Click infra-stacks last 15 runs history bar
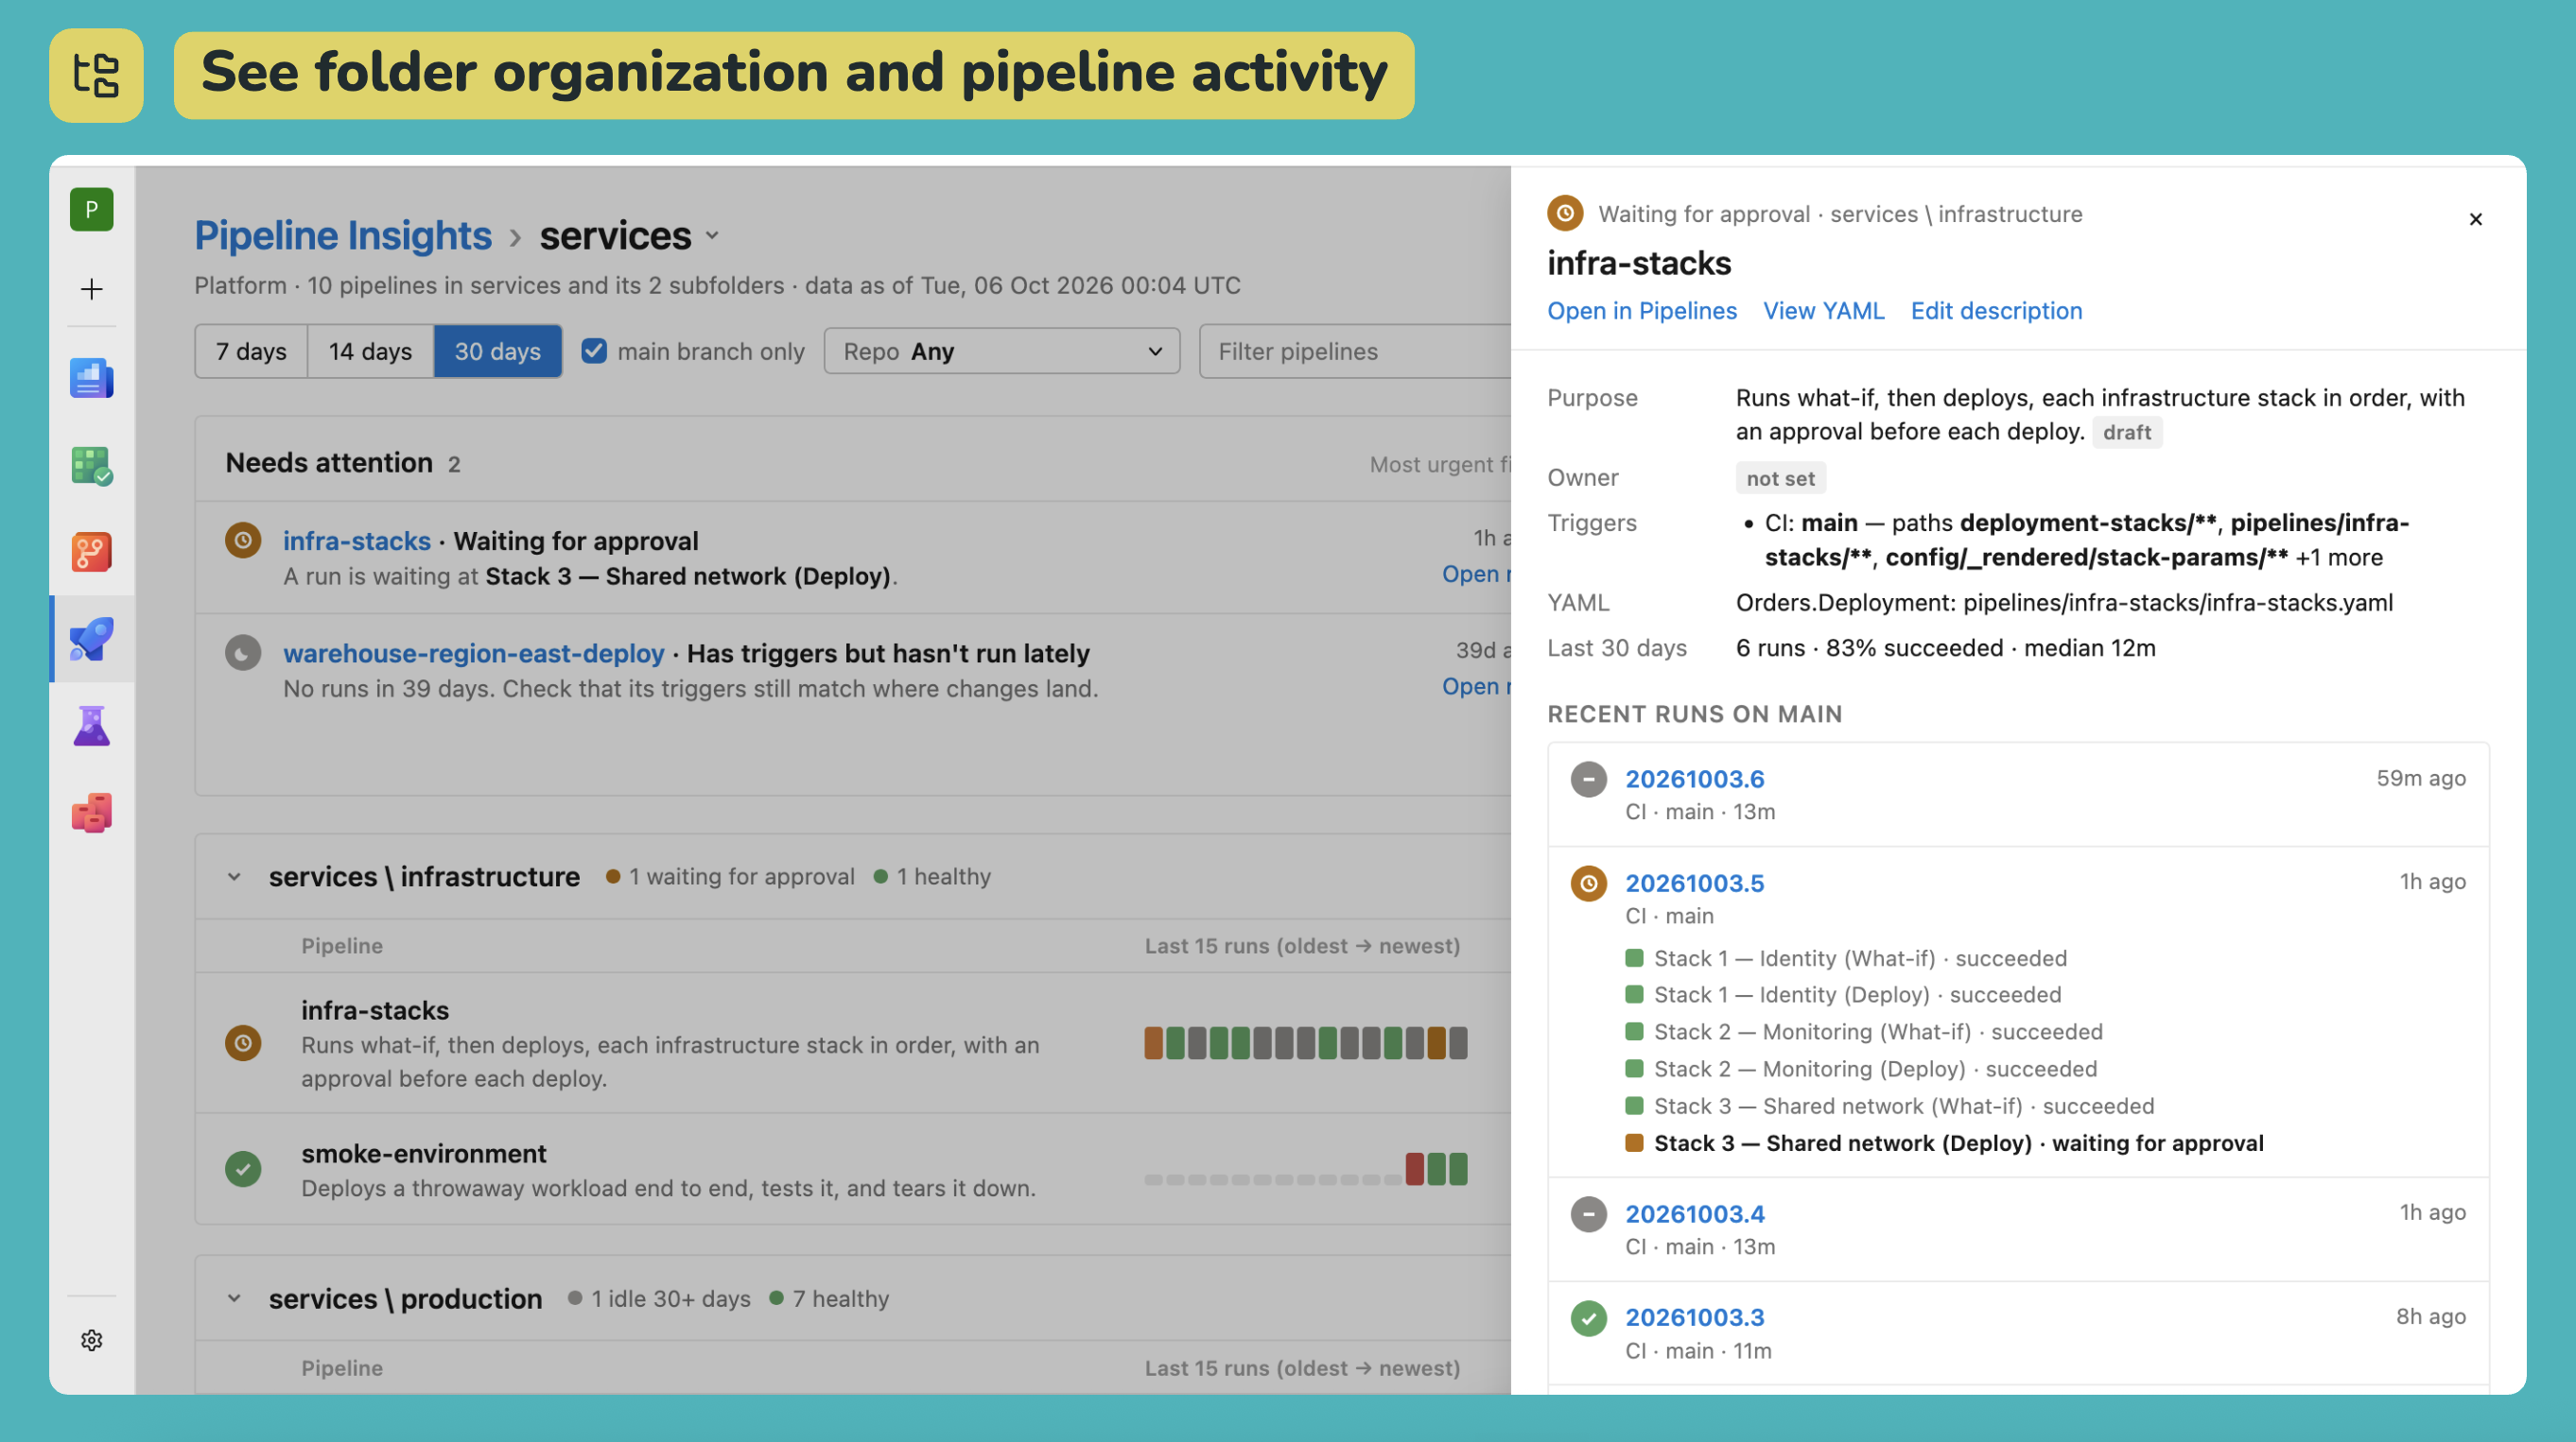Image resolution: width=2576 pixels, height=1442 pixels. 1305,1043
